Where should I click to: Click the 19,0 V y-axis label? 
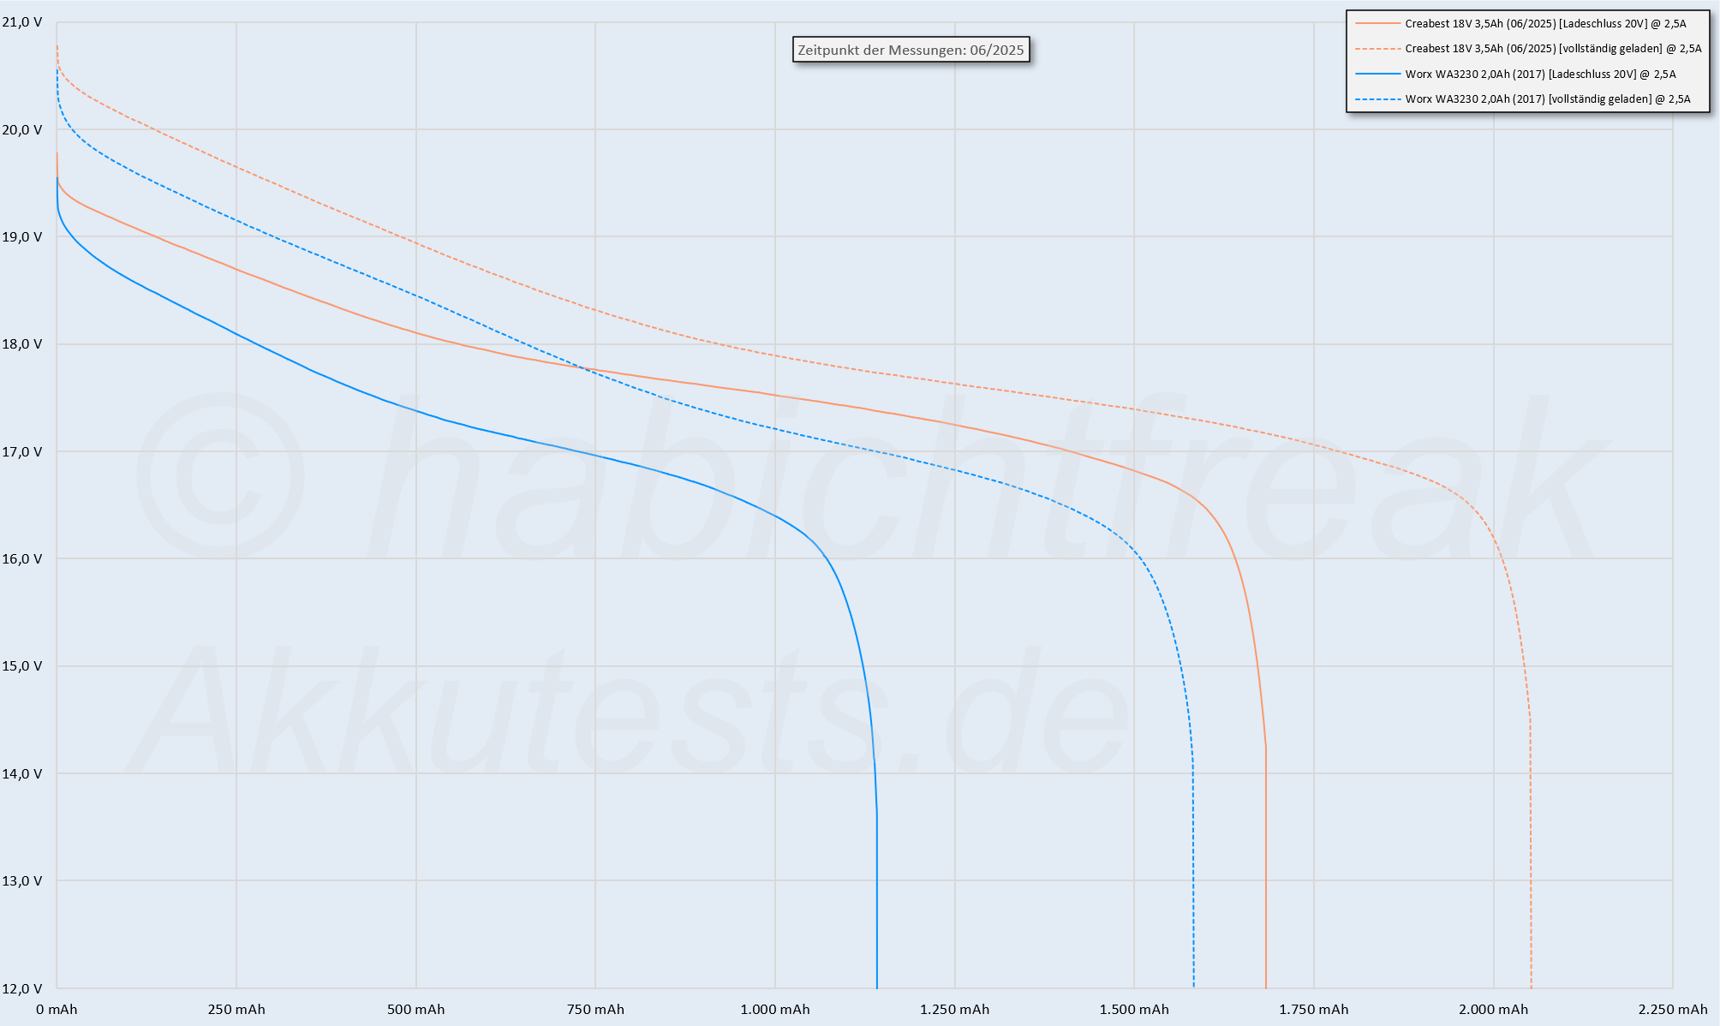click(x=22, y=237)
